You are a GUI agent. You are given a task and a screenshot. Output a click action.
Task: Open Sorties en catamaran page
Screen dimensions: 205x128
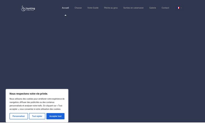[133, 8]
